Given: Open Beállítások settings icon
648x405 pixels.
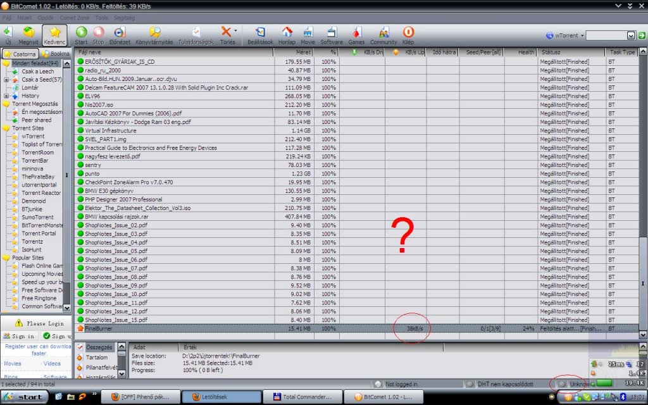Looking at the screenshot, I should click(260, 32).
